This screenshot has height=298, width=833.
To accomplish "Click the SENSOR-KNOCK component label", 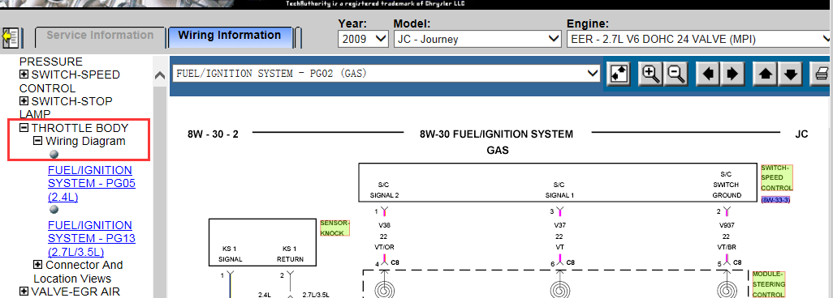I will pos(334,228).
